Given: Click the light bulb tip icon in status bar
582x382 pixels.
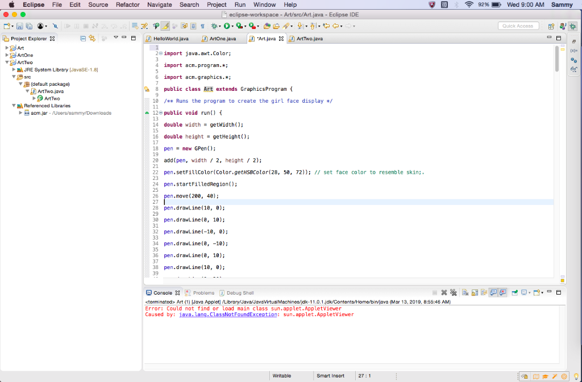Looking at the screenshot, I should point(576,376).
